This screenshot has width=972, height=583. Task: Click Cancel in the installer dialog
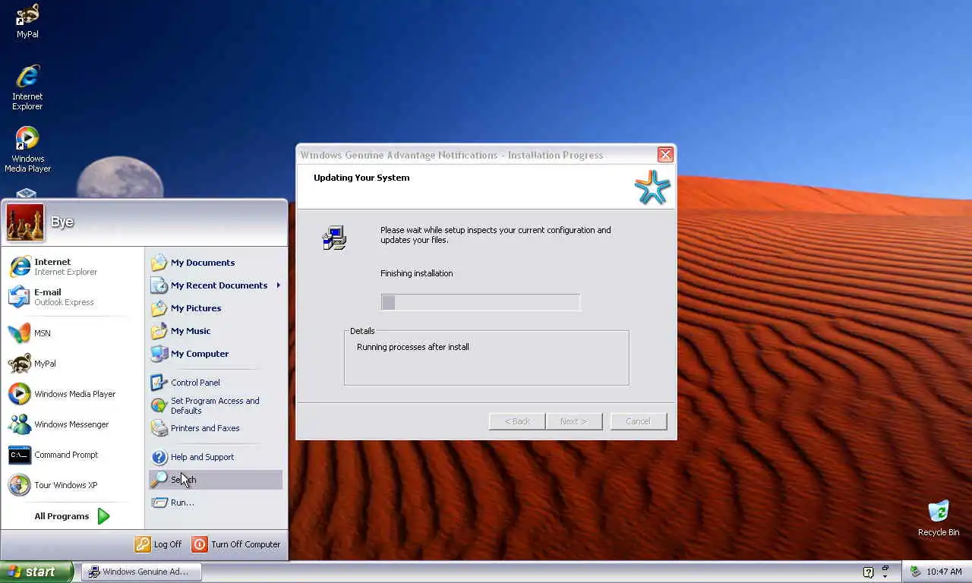pyautogui.click(x=638, y=421)
